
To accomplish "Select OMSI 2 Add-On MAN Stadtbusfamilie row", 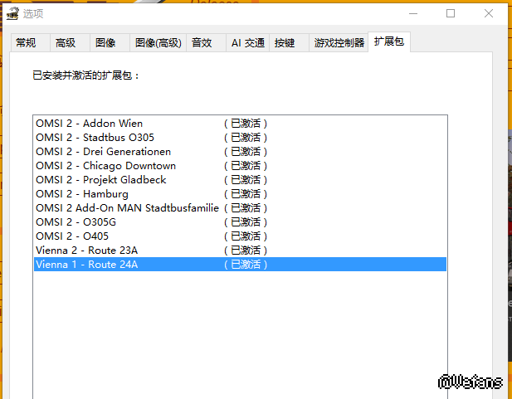I will point(240,208).
